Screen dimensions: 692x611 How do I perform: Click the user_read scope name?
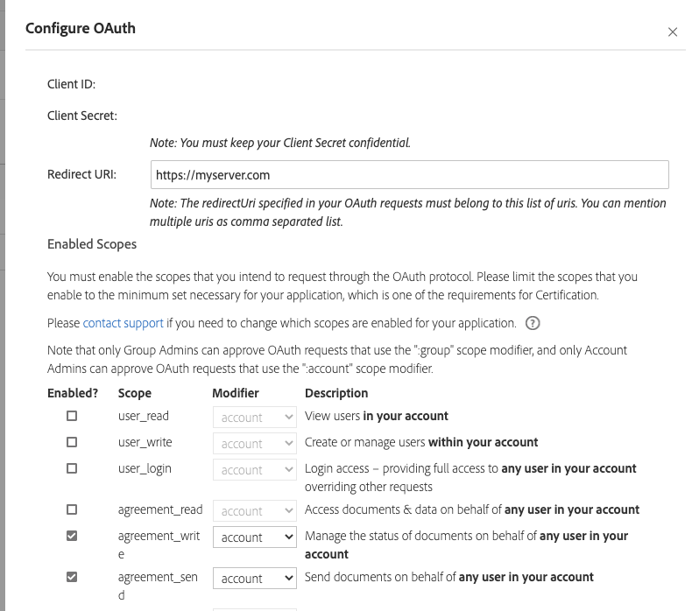pyautogui.click(x=144, y=416)
